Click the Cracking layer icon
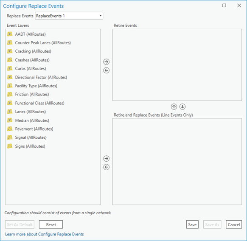The height and width of the screenshot is (241, 247). click(10, 51)
